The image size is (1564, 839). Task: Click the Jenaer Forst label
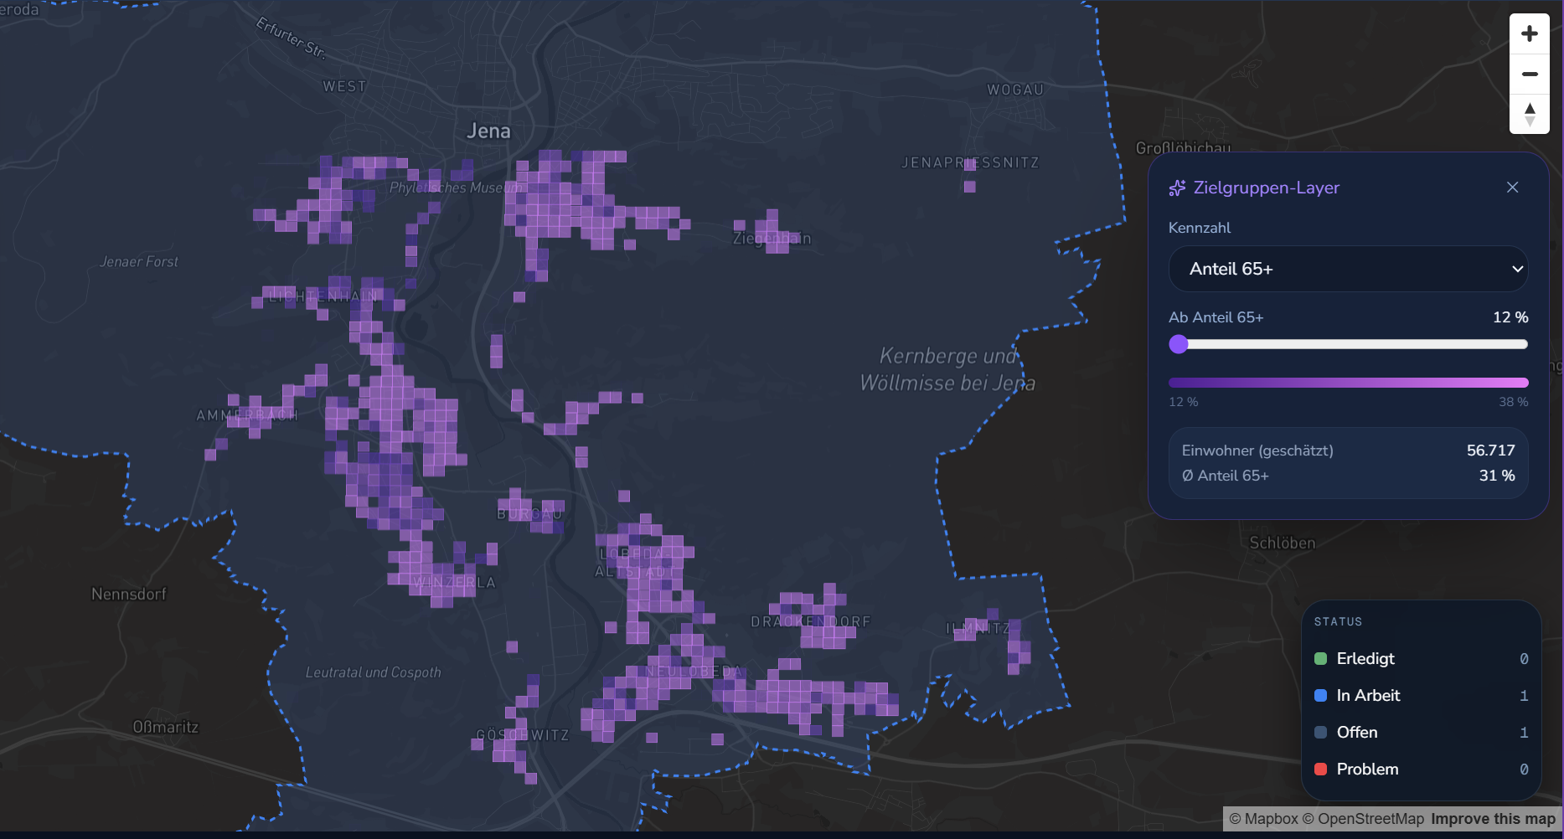point(139,262)
